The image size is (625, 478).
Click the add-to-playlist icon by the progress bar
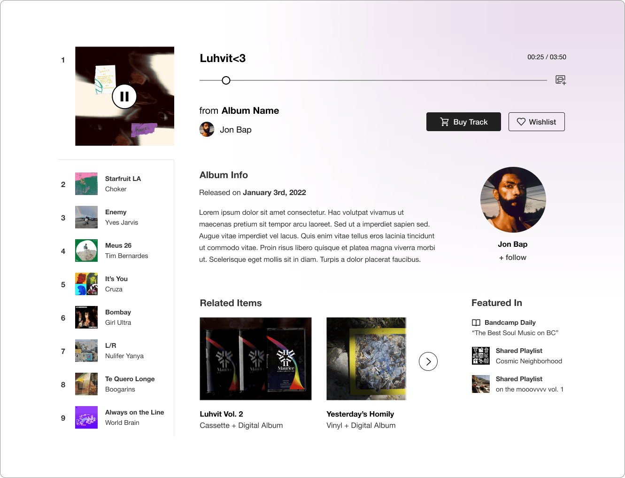[x=561, y=80]
